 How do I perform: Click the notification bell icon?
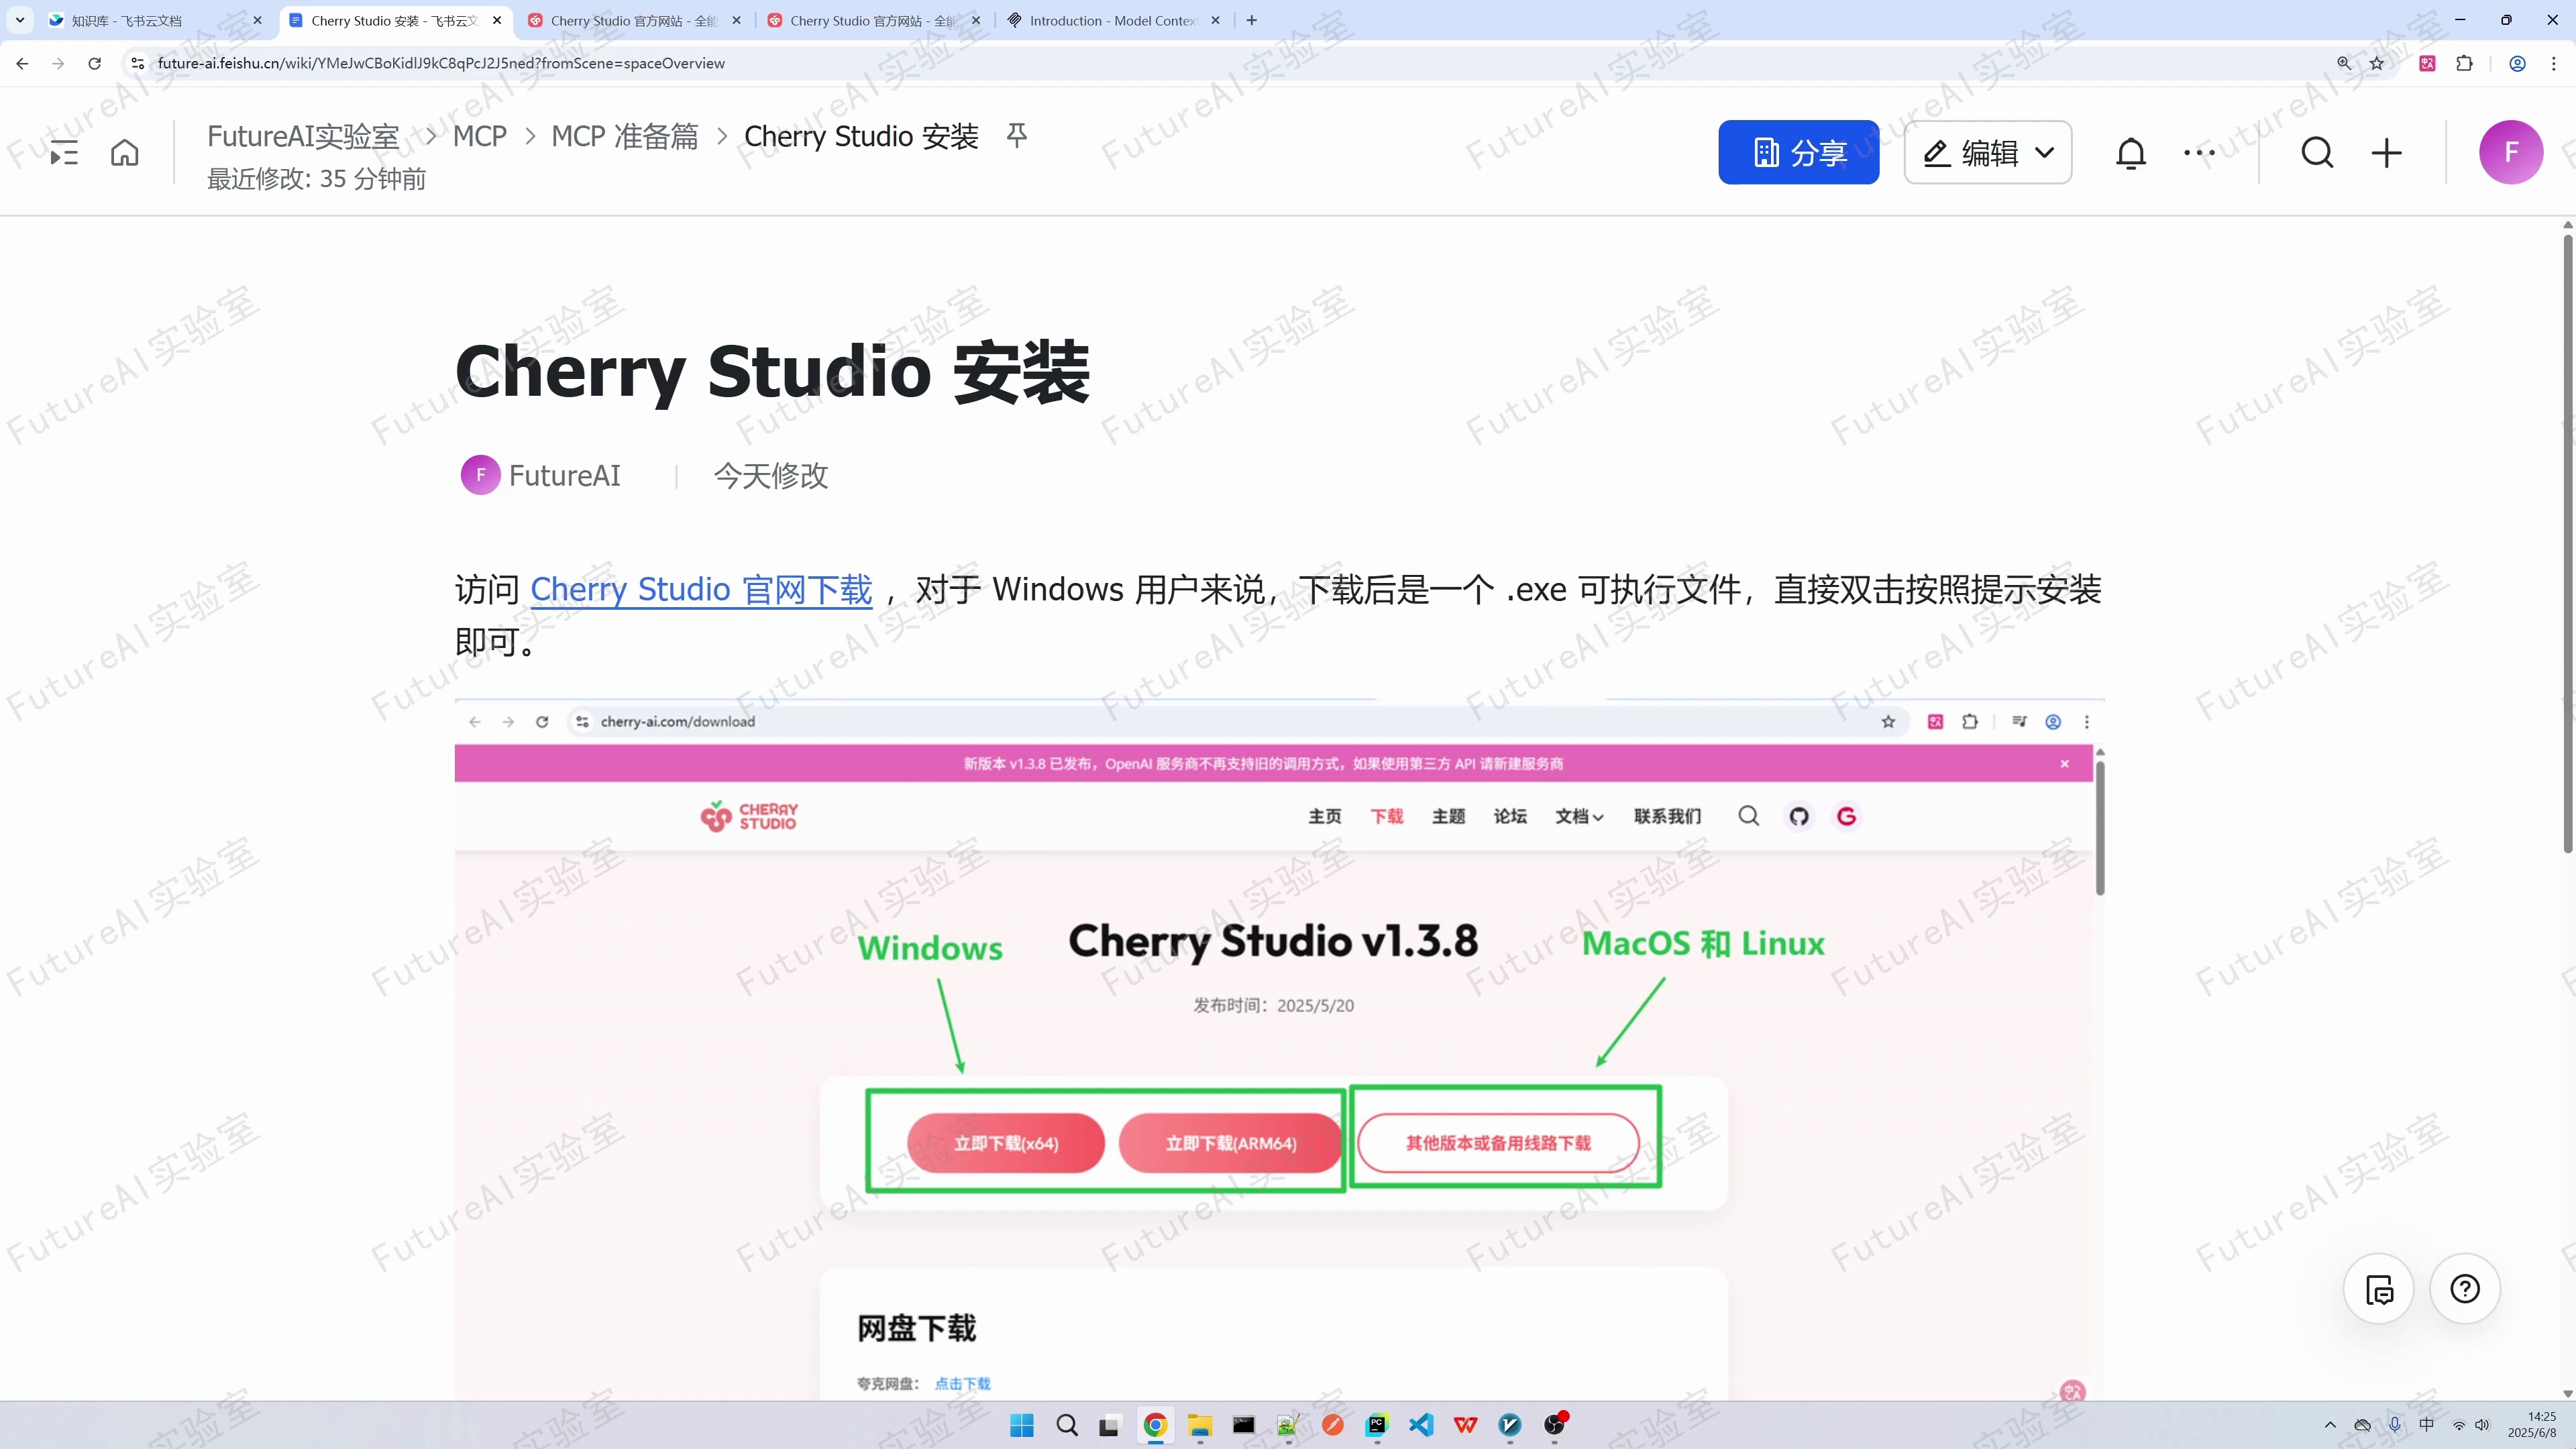(2131, 152)
